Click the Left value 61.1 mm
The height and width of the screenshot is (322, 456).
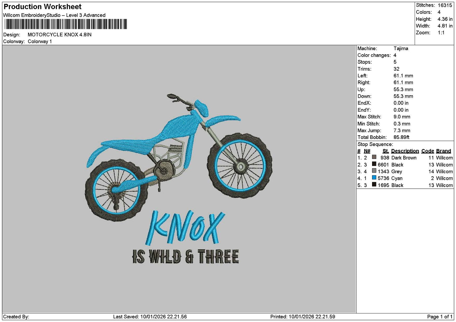pyautogui.click(x=403, y=76)
